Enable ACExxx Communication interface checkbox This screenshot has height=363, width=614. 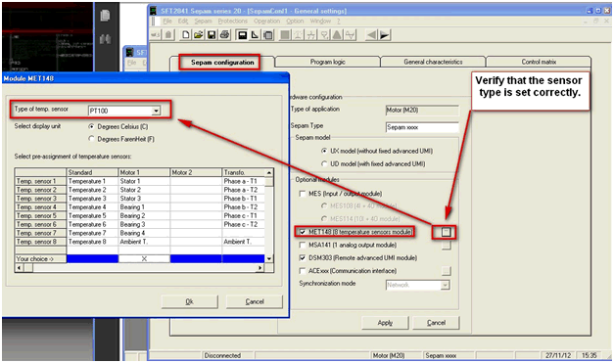point(303,271)
